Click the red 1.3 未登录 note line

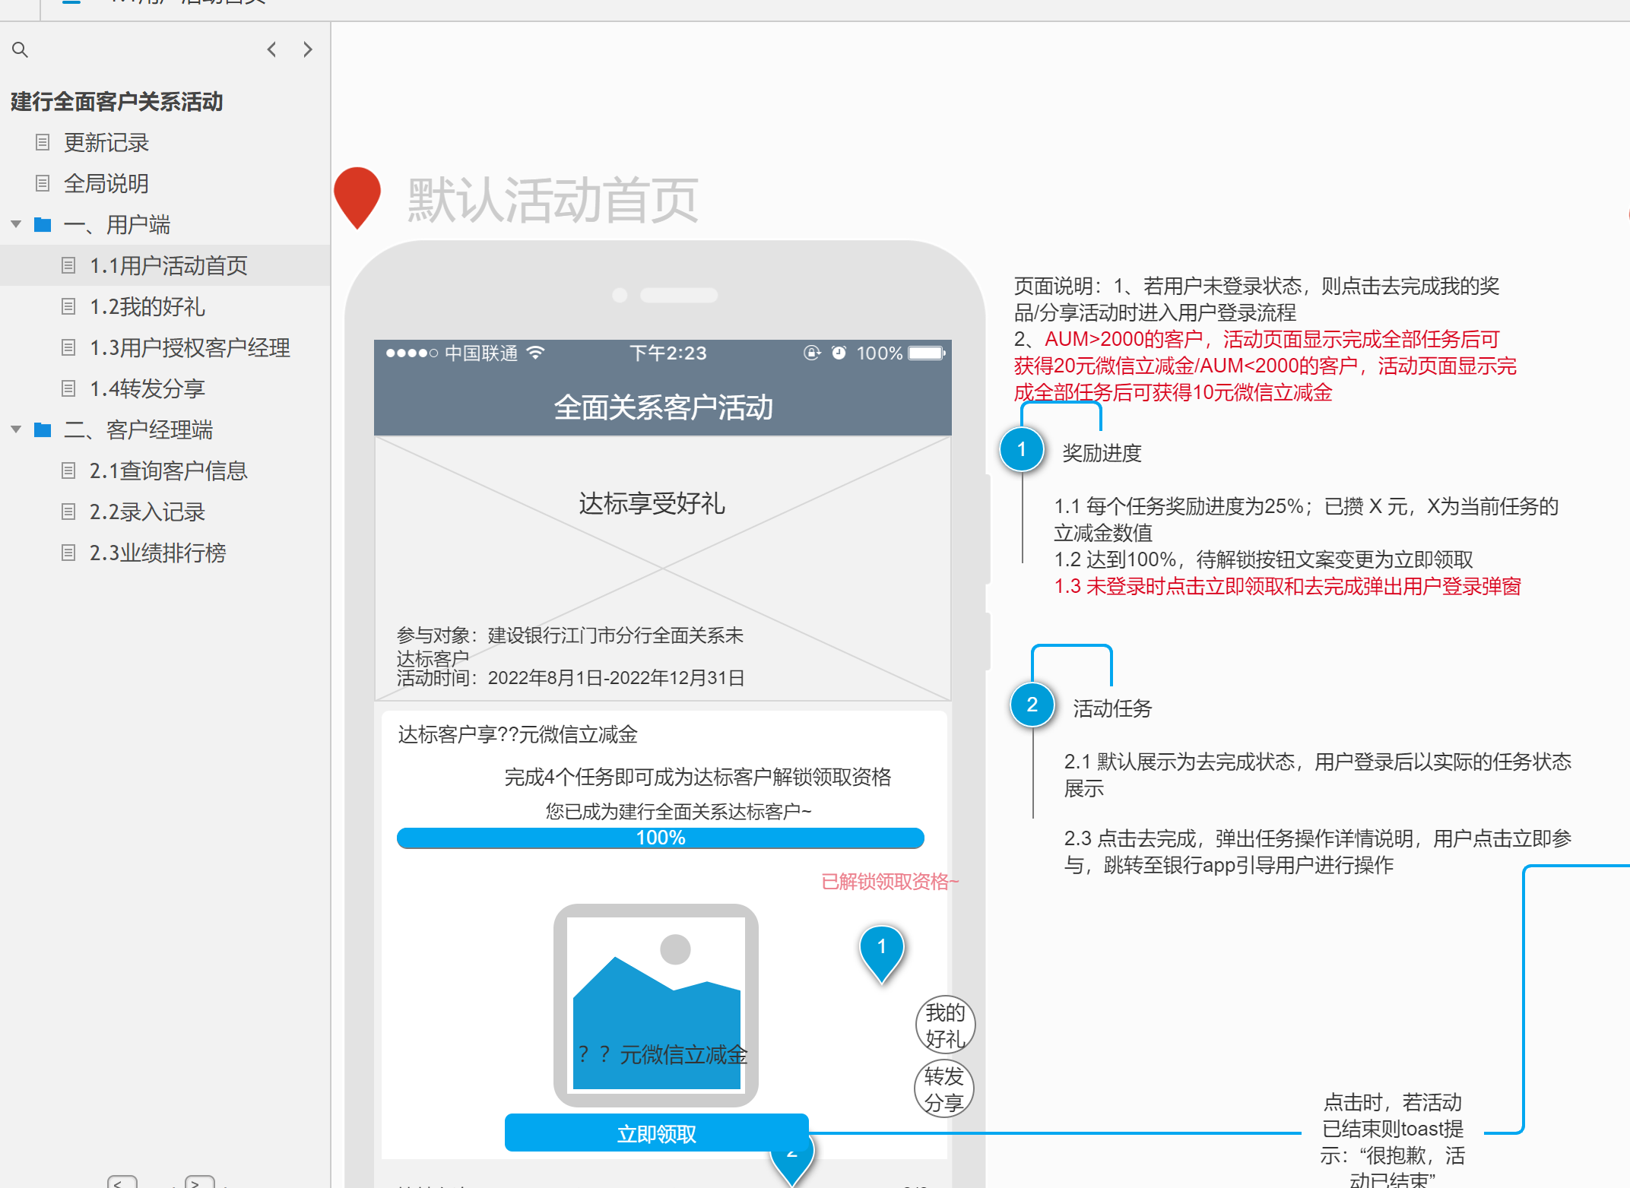coord(1287,586)
